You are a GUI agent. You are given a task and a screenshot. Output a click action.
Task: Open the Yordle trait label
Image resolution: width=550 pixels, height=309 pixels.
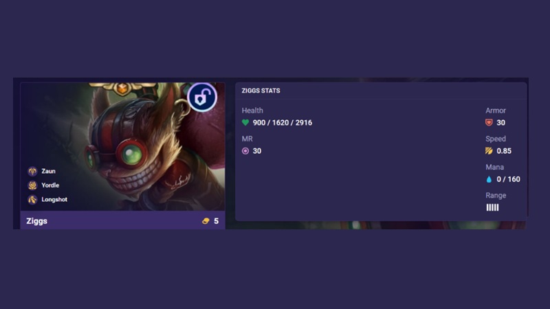pos(50,185)
